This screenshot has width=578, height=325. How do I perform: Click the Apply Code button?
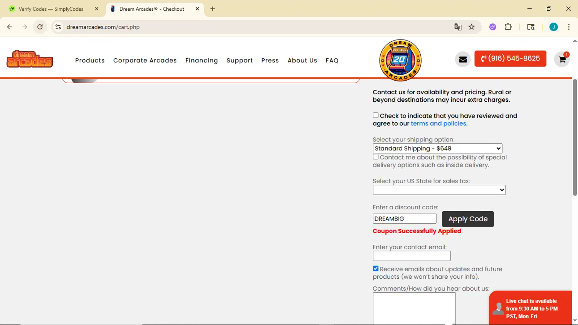tap(468, 219)
